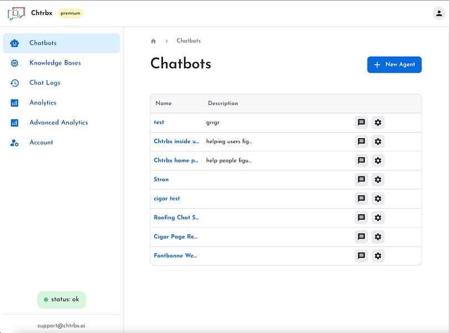The width and height of the screenshot is (449, 333).
Task: Open the Analytics sidebar item
Action: click(62, 103)
